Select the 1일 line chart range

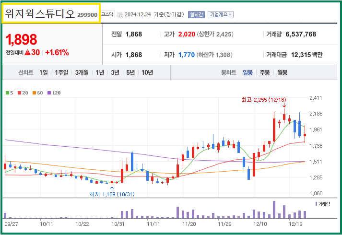point(43,72)
